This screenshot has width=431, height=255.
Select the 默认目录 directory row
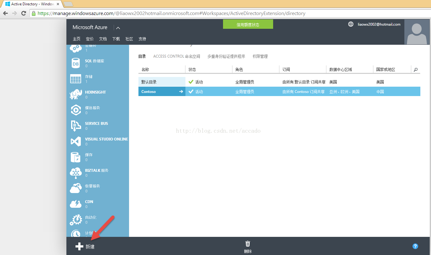(x=162, y=82)
